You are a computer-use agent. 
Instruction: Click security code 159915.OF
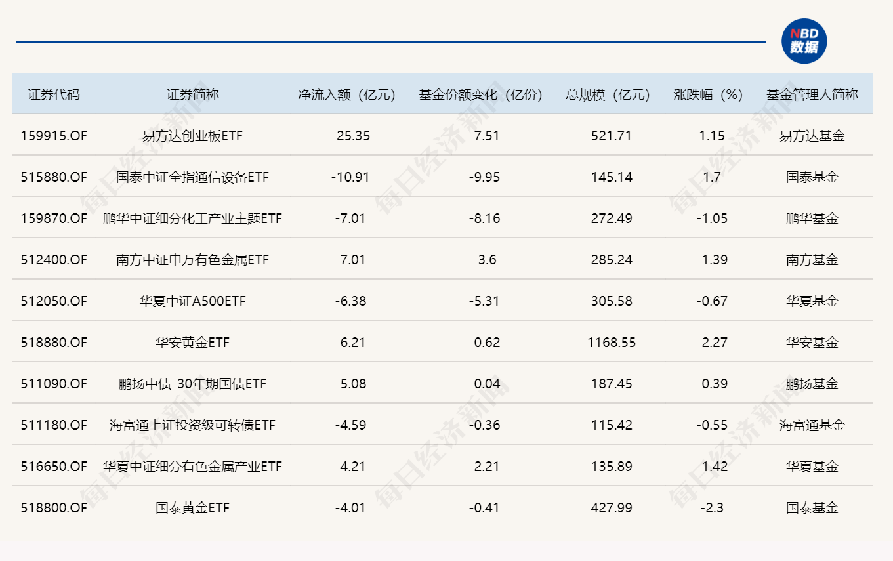54,136
